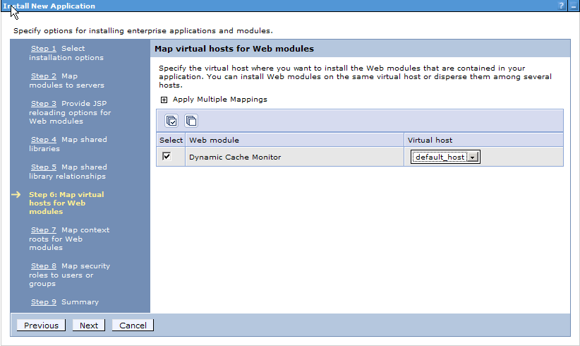Click the Dynamic Cache Monitor module name
580x346 pixels.
[235, 157]
